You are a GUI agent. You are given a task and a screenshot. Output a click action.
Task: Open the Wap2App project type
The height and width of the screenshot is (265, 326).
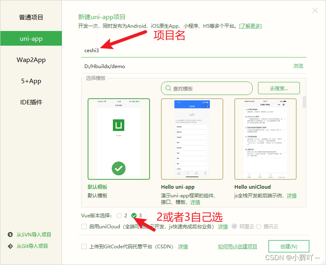coord(31,60)
